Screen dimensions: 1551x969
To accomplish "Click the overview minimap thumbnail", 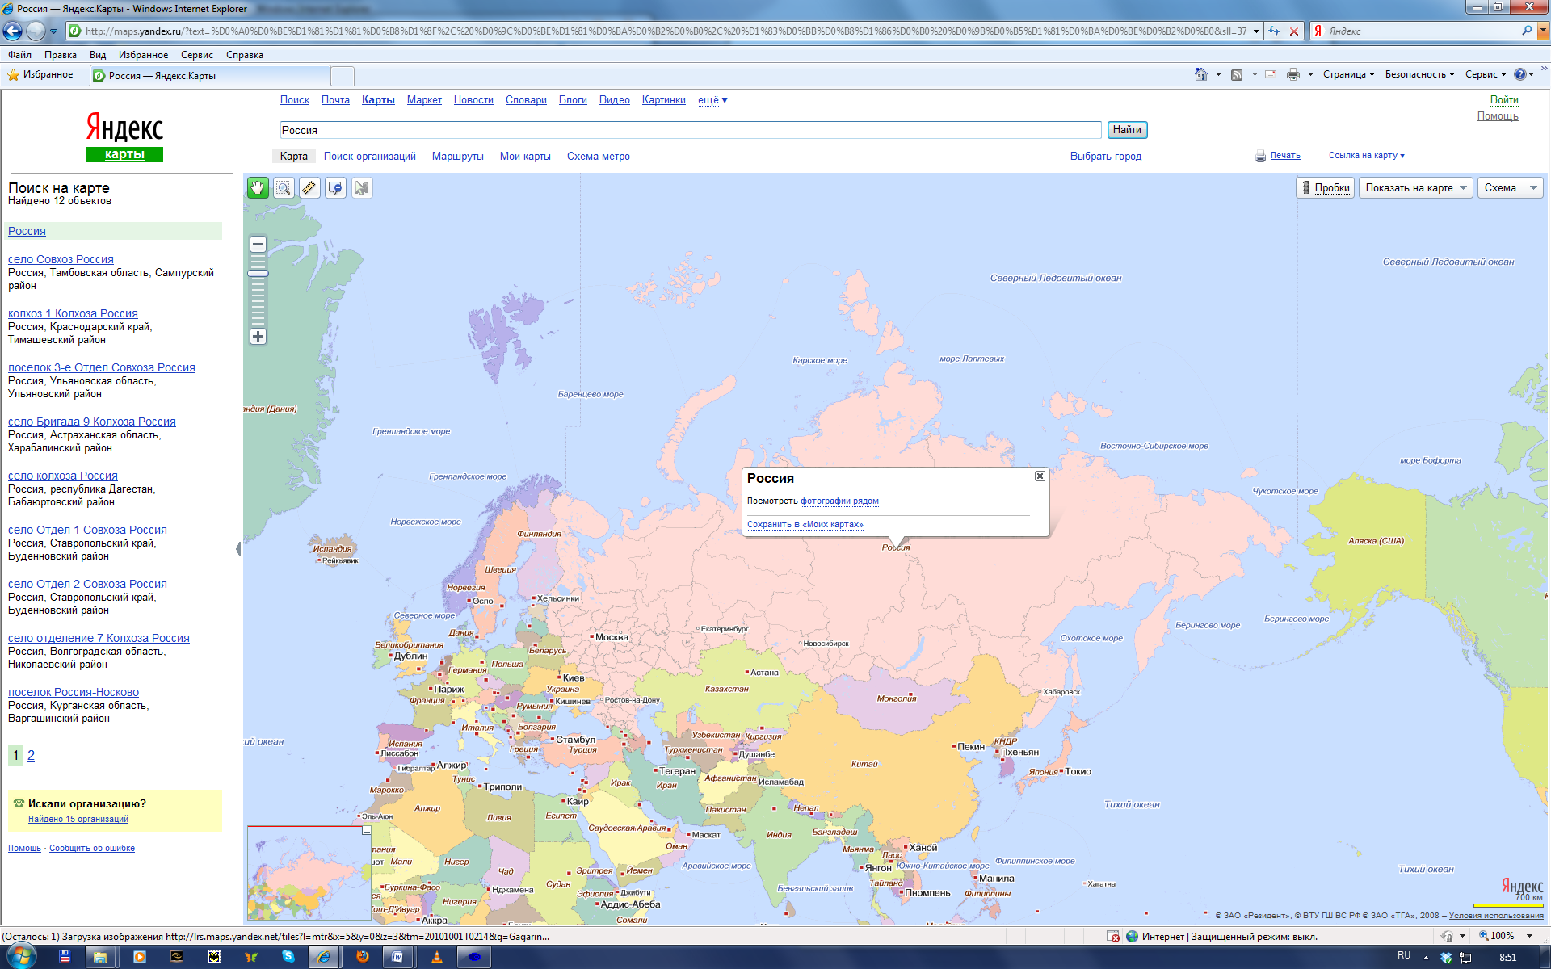I will click(308, 873).
